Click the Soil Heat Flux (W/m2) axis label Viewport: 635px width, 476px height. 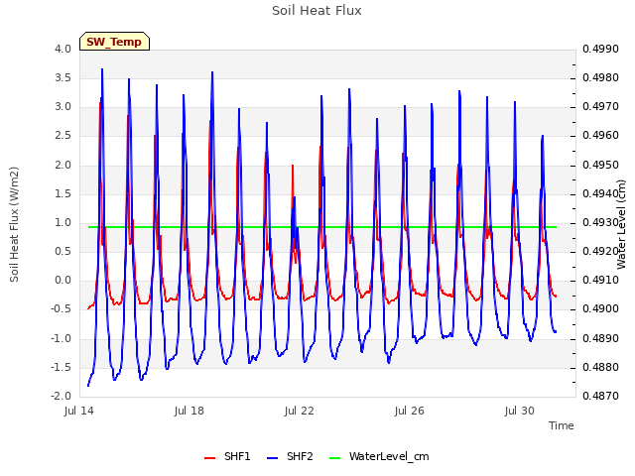click(x=14, y=224)
